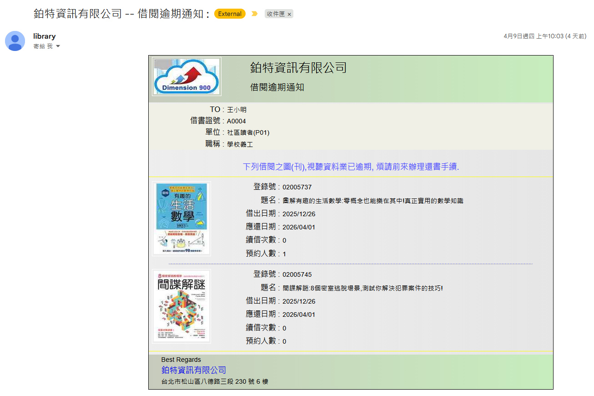Select the 收件匣 label chip

click(x=278, y=14)
